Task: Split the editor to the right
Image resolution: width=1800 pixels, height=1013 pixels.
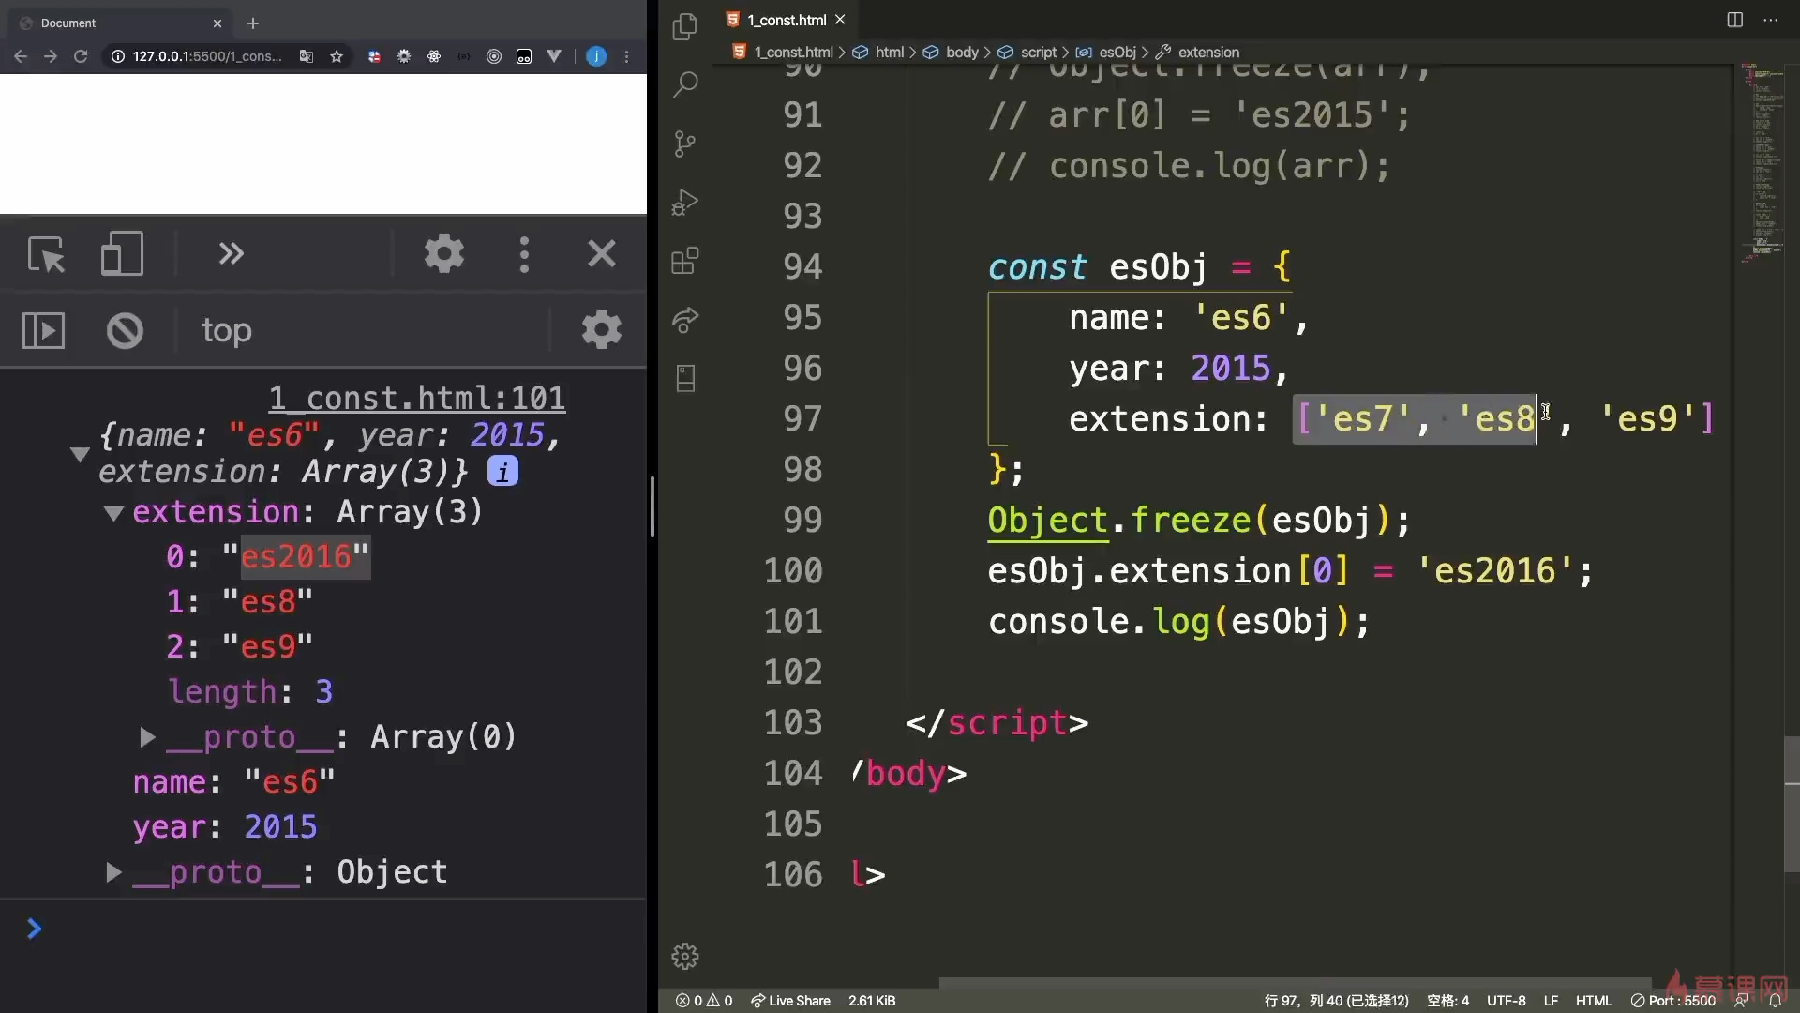Action: coord(1735,20)
